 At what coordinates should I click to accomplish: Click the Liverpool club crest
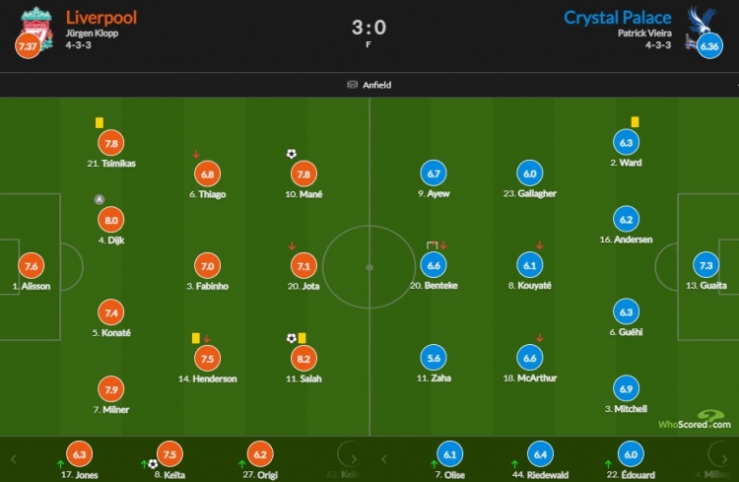pyautogui.click(x=36, y=27)
